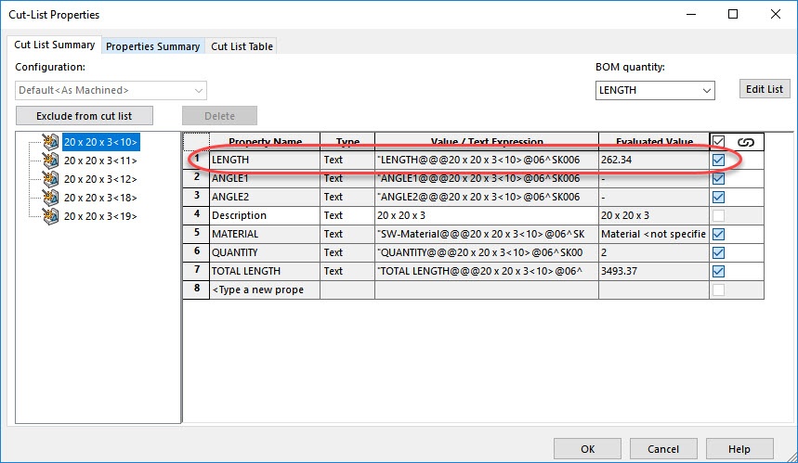The image size is (798, 463).
Task: Select tree item 20 x 20 x 3<19>
Action: coord(100,216)
